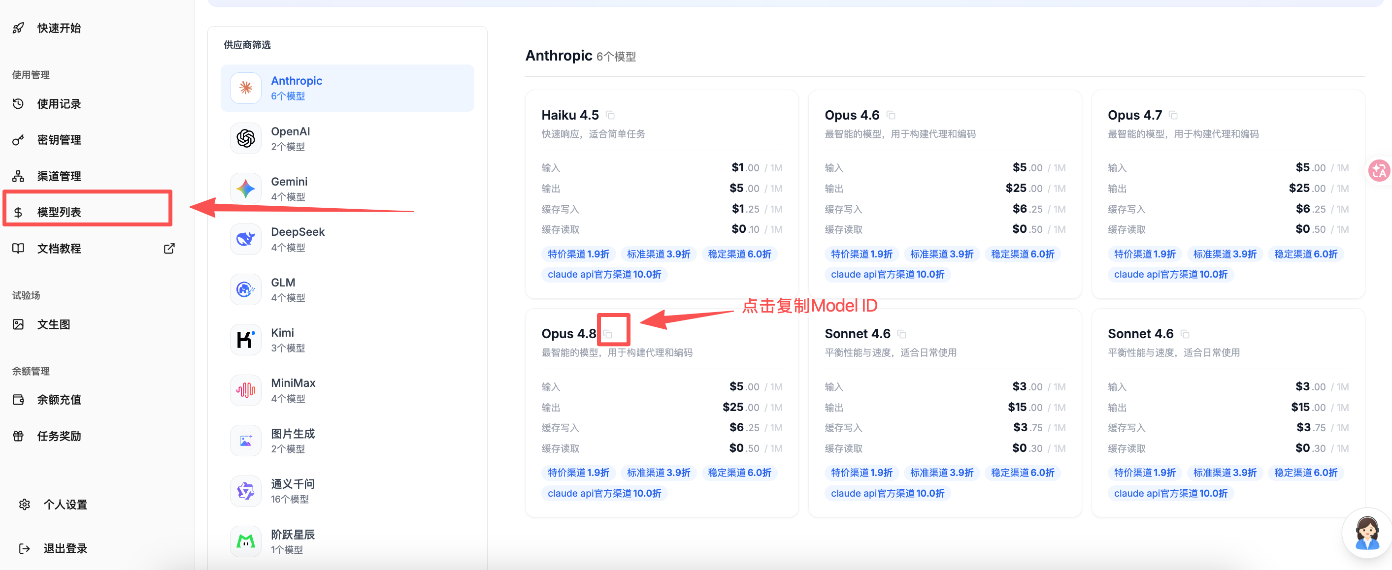
Task: Go to 渠道管理 in the sidebar
Action: 58,176
